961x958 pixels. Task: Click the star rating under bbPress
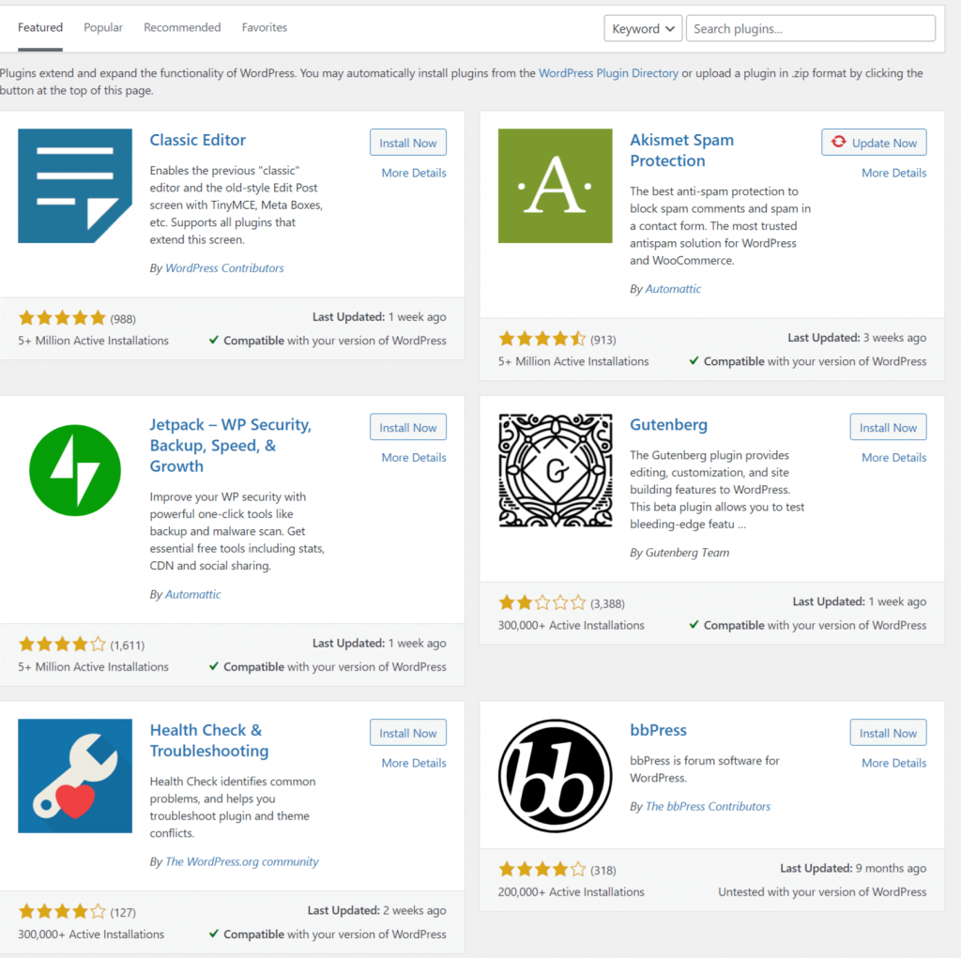tap(542, 869)
